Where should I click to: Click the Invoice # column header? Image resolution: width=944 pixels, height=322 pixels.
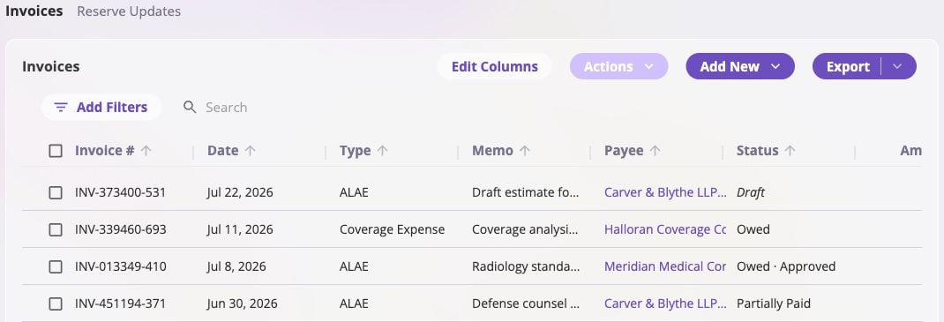pos(105,151)
